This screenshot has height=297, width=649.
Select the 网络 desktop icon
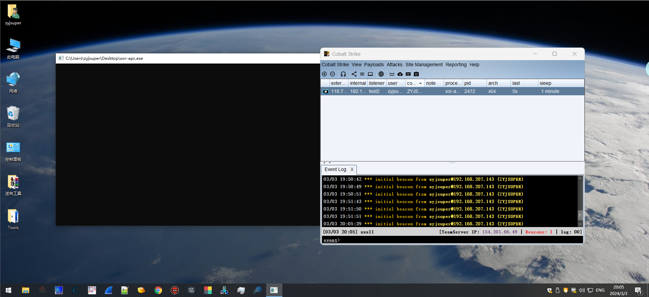point(13,83)
